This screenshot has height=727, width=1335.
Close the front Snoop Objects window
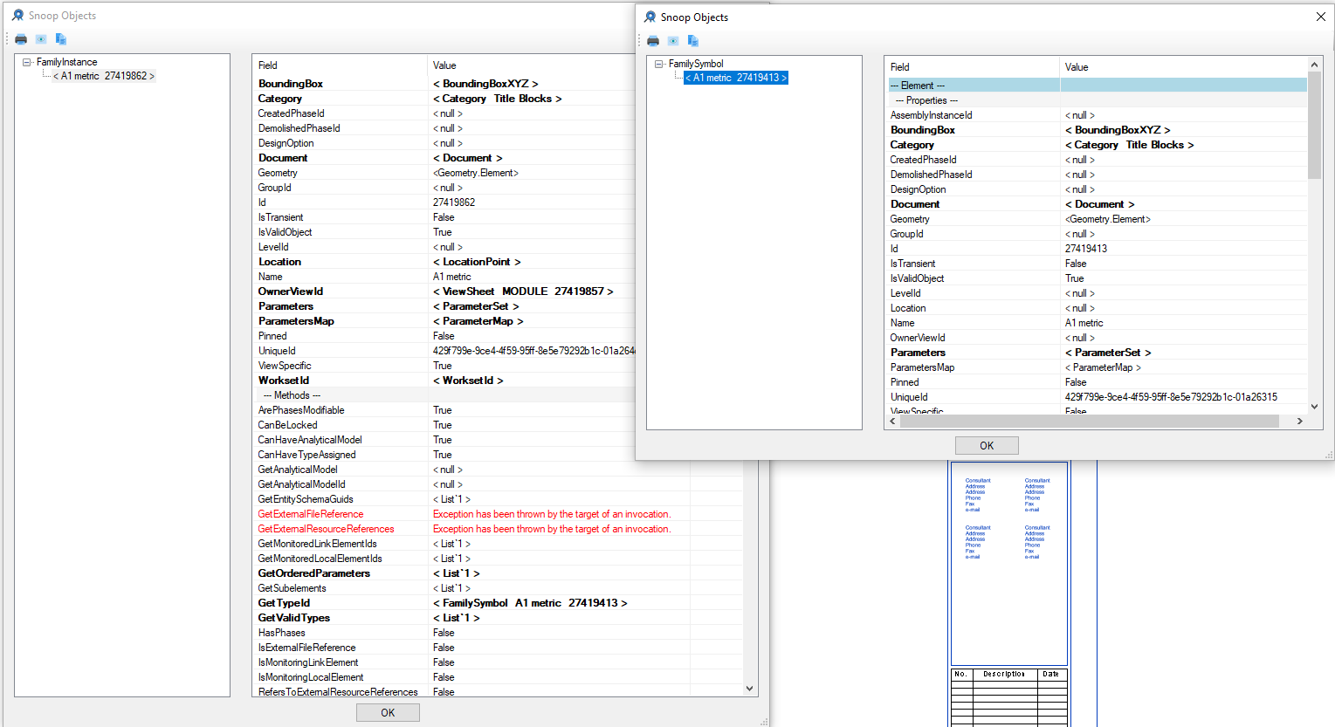point(1320,17)
